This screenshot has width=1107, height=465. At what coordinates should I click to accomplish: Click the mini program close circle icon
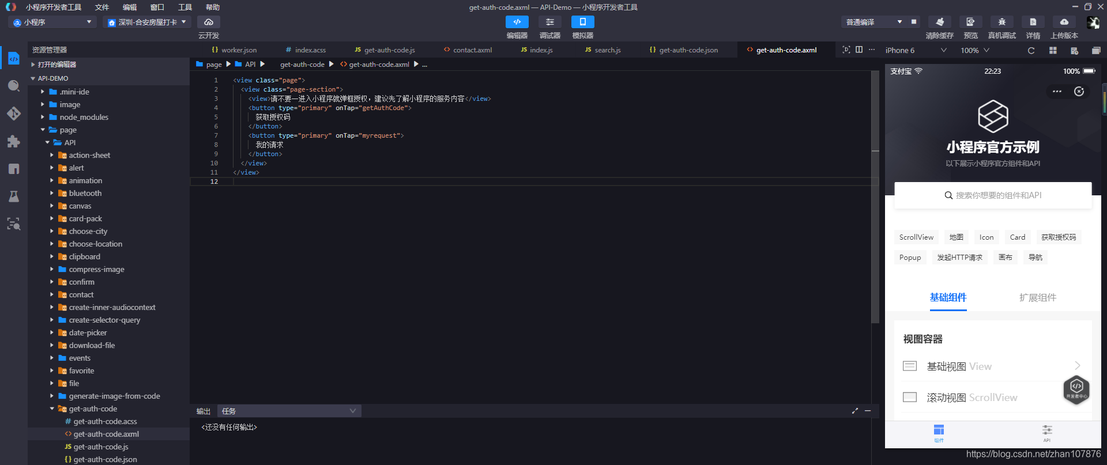pyautogui.click(x=1079, y=92)
